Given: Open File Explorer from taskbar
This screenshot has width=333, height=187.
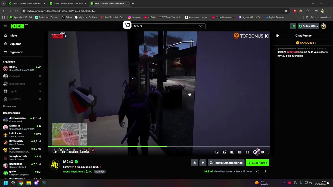Looking at the screenshot, I should coord(29,183).
